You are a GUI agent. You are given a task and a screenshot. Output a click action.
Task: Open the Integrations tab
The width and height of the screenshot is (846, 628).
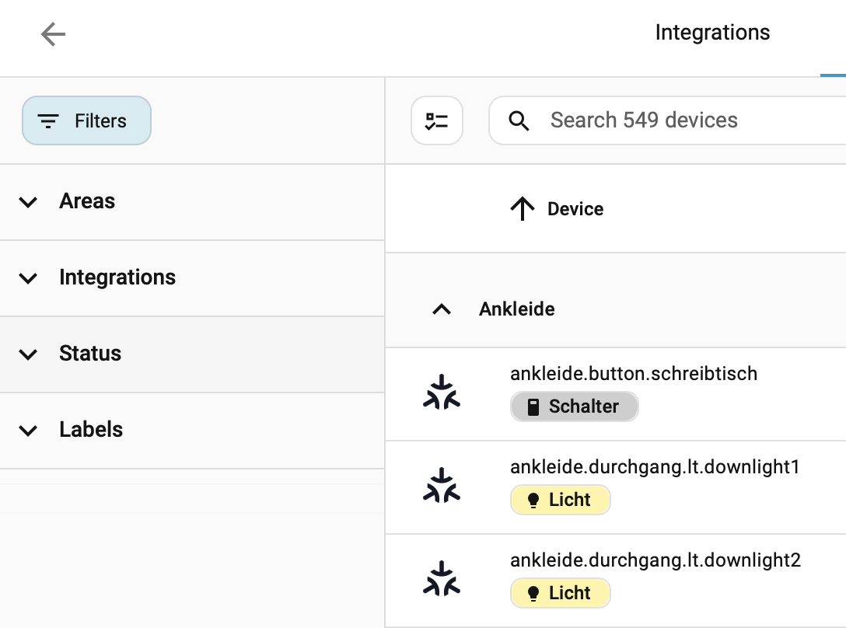712,33
